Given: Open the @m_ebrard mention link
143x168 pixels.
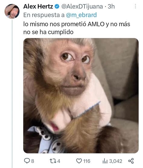Looking at the screenshot, I should (x=81, y=15).
